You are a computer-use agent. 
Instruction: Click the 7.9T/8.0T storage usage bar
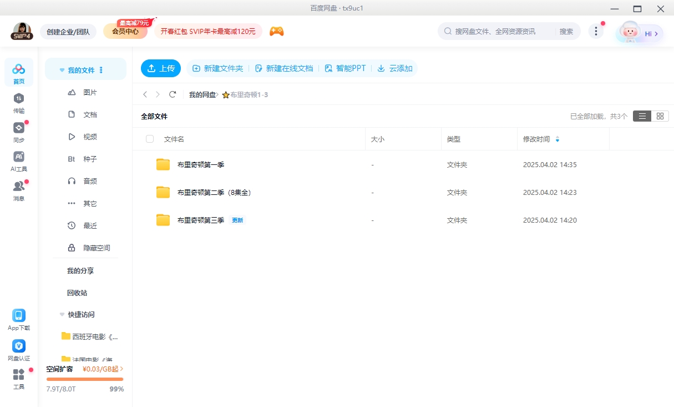click(x=84, y=378)
